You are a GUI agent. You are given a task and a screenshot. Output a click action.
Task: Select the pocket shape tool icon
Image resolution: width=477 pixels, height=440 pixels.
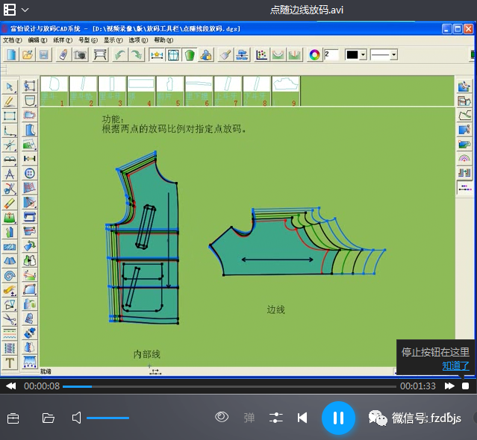pyautogui.click(x=30, y=101)
